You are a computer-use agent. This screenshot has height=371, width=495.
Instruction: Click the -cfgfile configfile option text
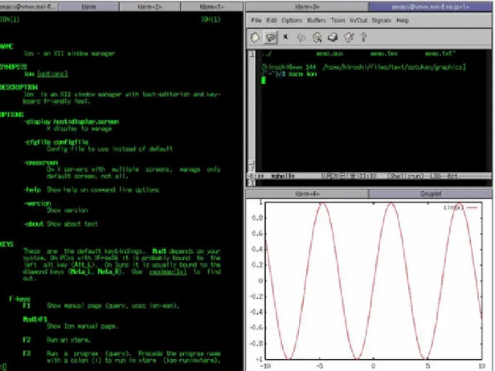56,142
